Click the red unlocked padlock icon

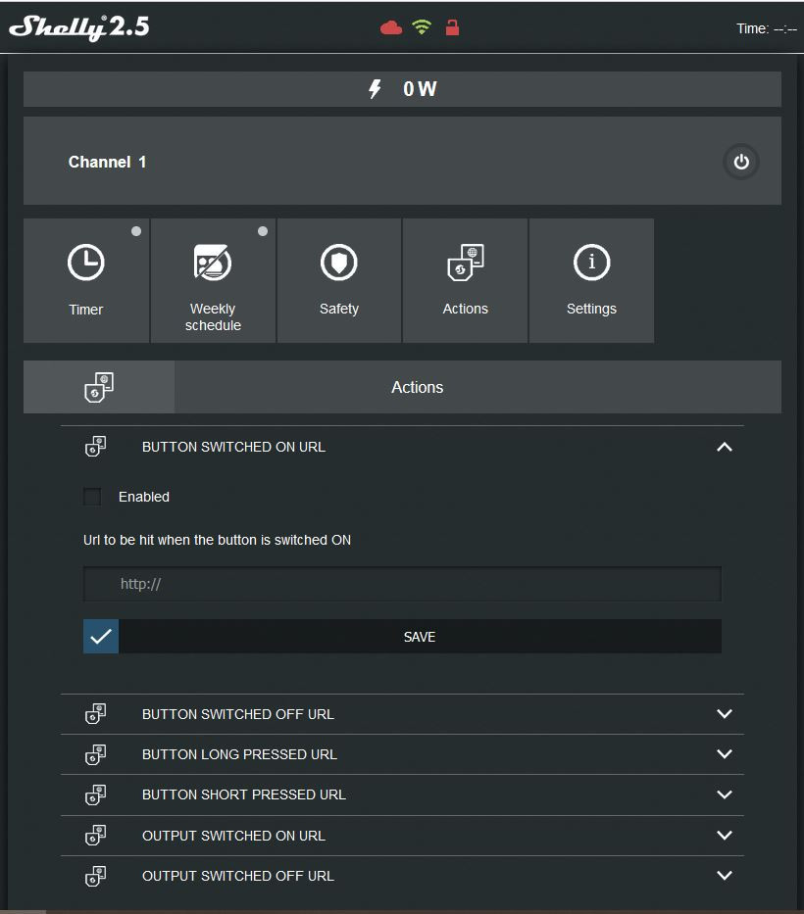coord(452,27)
